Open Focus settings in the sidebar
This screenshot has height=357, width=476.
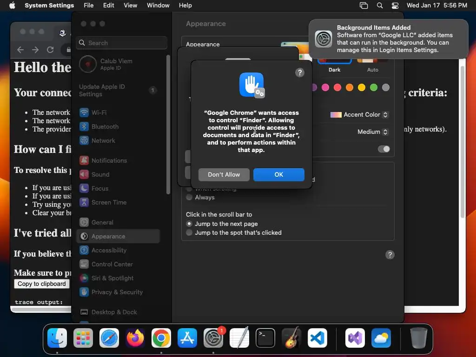point(119,189)
